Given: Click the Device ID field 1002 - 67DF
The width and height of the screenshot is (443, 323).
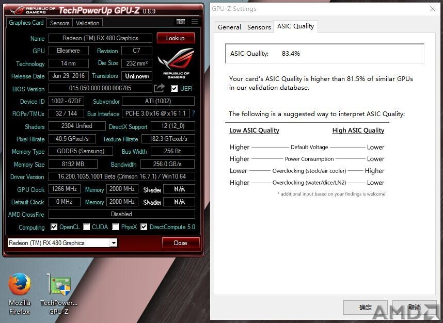Looking at the screenshot, I should [67, 101].
